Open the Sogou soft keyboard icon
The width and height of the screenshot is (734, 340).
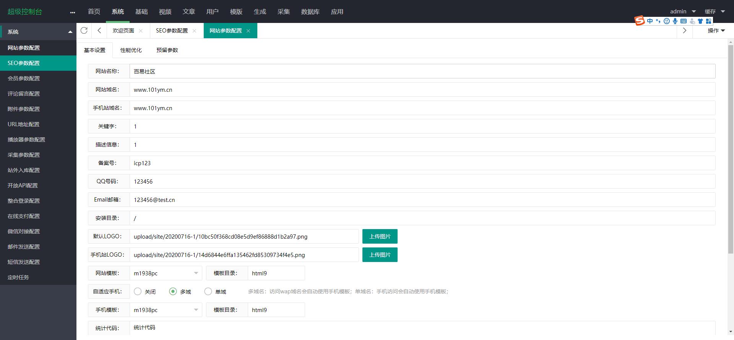click(684, 21)
